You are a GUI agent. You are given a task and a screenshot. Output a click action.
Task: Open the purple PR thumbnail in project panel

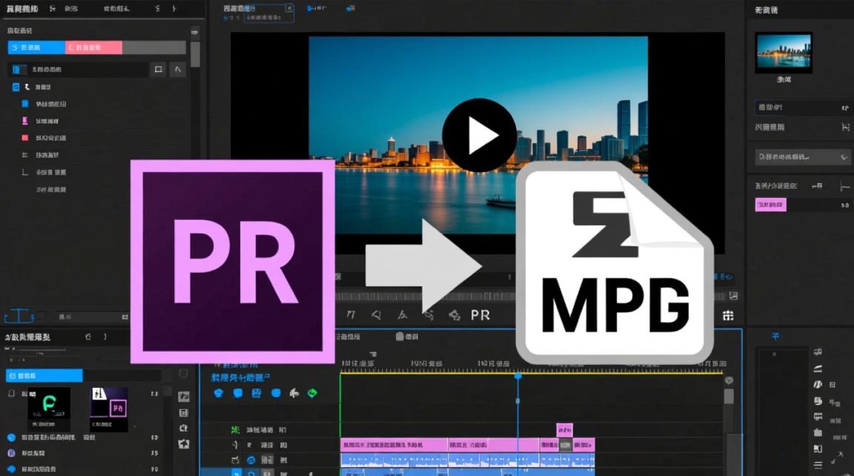click(x=109, y=409)
